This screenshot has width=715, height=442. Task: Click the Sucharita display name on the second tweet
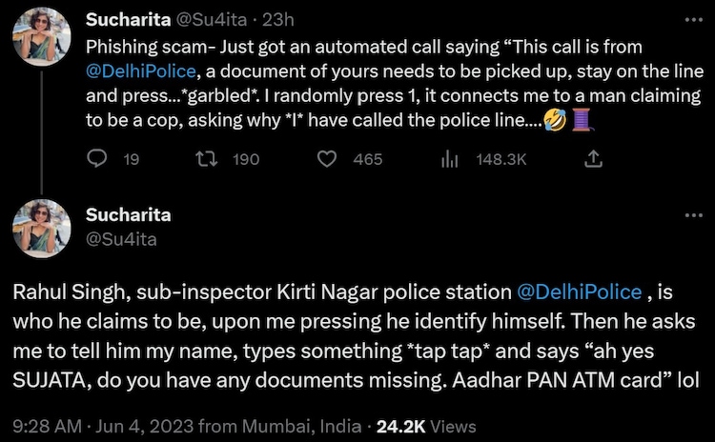tap(126, 214)
